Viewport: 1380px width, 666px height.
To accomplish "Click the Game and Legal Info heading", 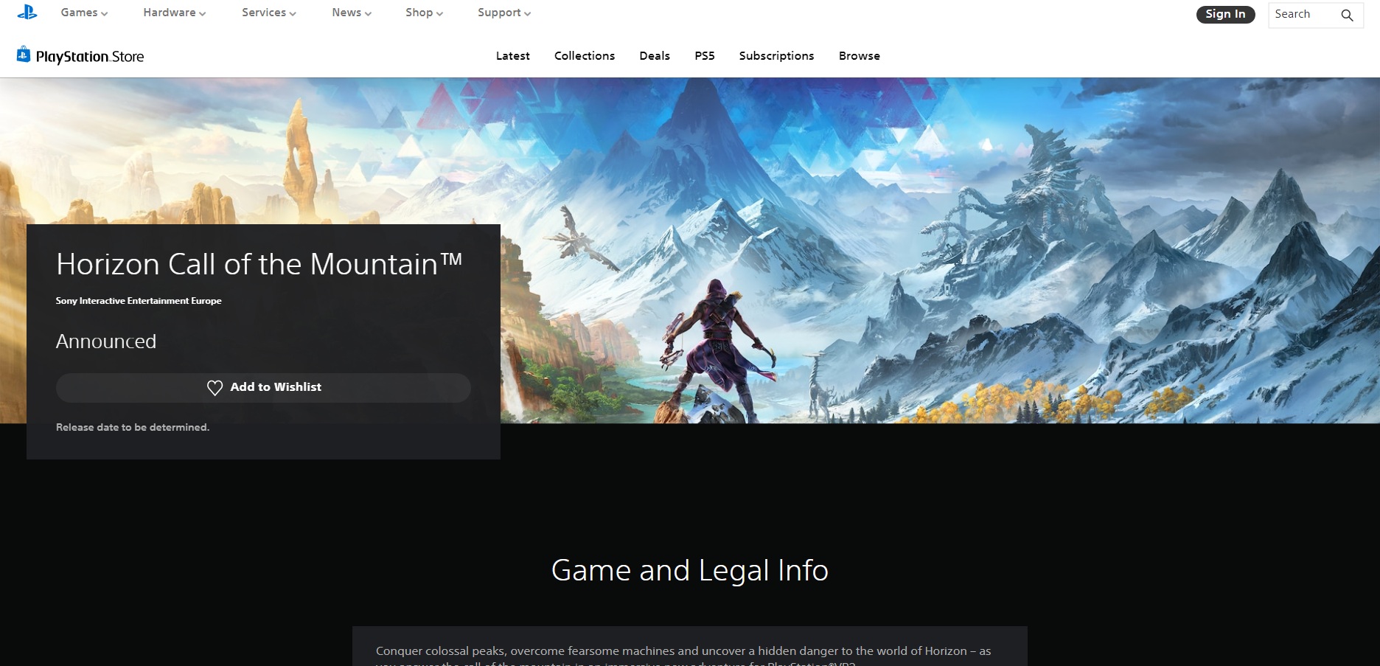I will [x=690, y=570].
